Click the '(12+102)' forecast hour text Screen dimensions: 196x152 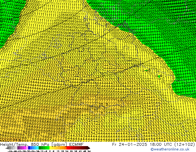coord(185,145)
